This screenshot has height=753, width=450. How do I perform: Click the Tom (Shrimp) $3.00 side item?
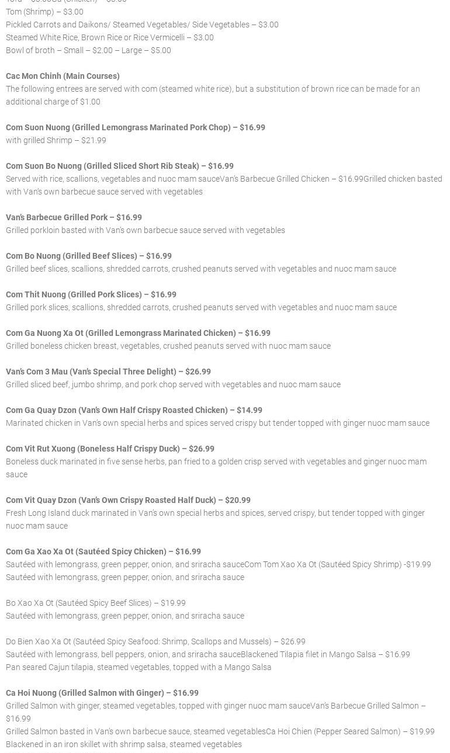(x=44, y=12)
